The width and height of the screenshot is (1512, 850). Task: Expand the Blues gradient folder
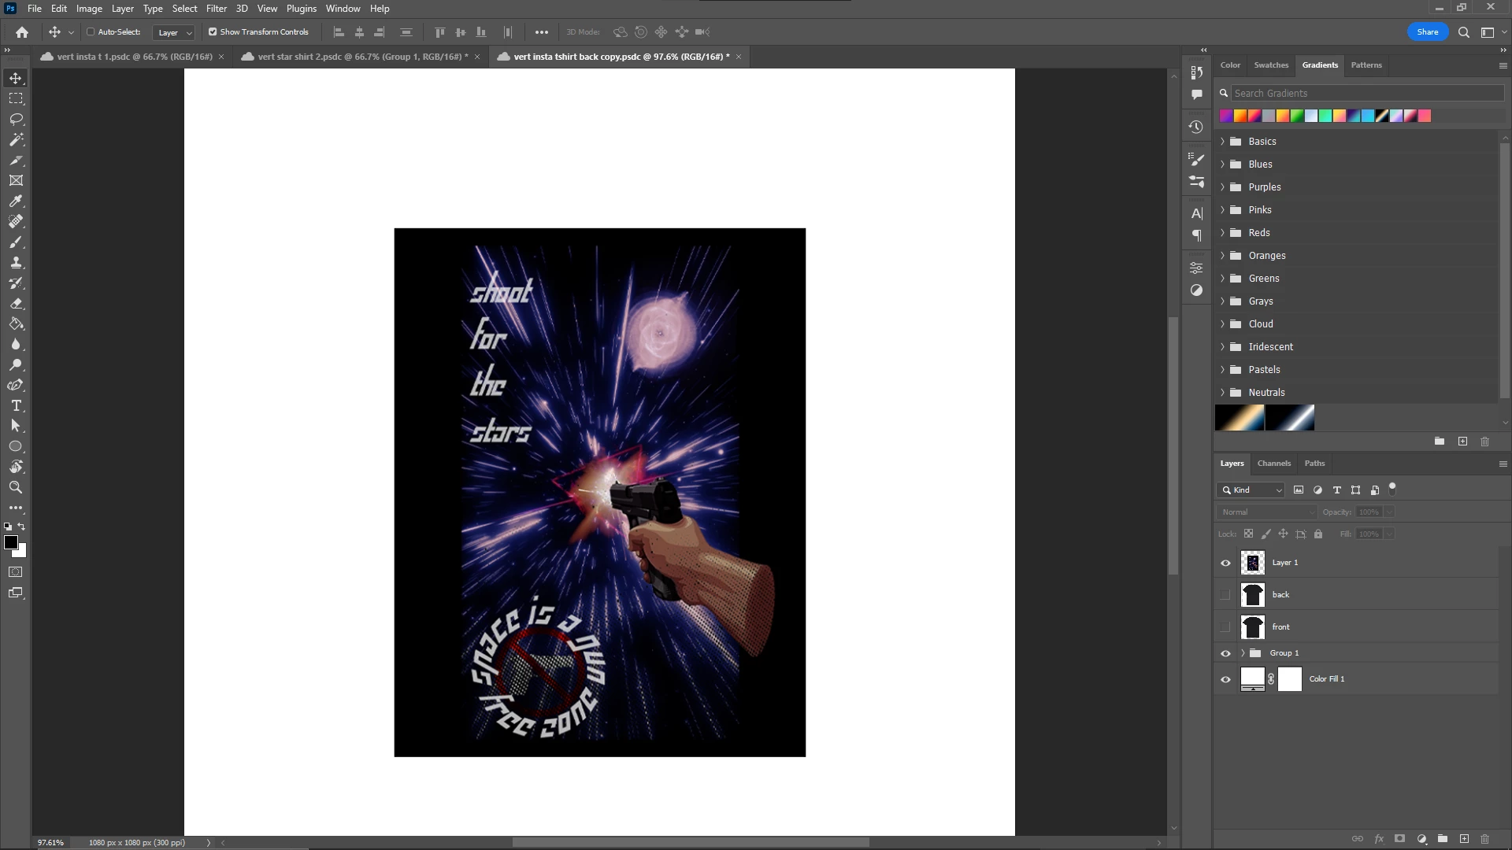pyautogui.click(x=1223, y=164)
